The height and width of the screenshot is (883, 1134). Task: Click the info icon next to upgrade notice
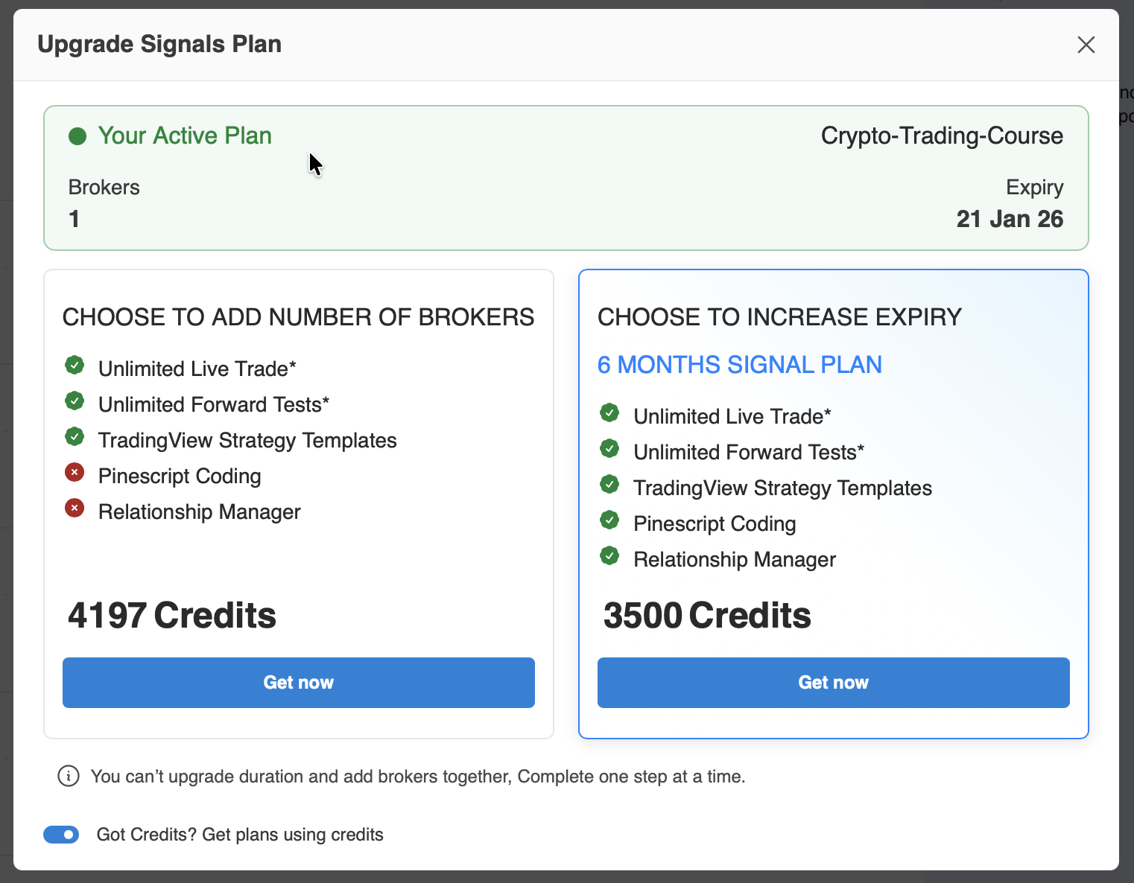pyautogui.click(x=69, y=777)
